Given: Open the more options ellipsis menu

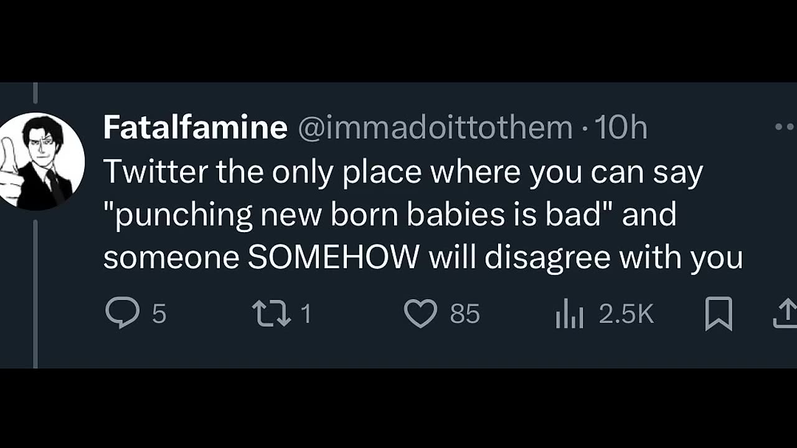Looking at the screenshot, I should pos(785,127).
